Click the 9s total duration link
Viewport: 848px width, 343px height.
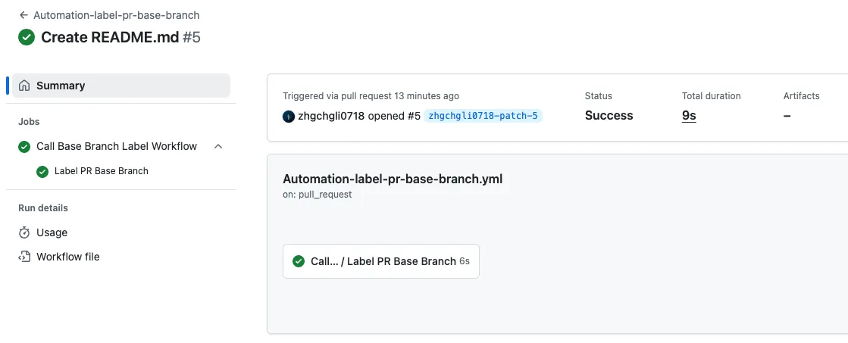[x=689, y=116]
